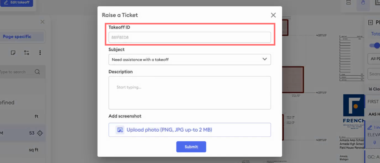The height and width of the screenshot is (163, 380).
Task: Close the Raise a Ticket dialog
Action: (x=273, y=15)
